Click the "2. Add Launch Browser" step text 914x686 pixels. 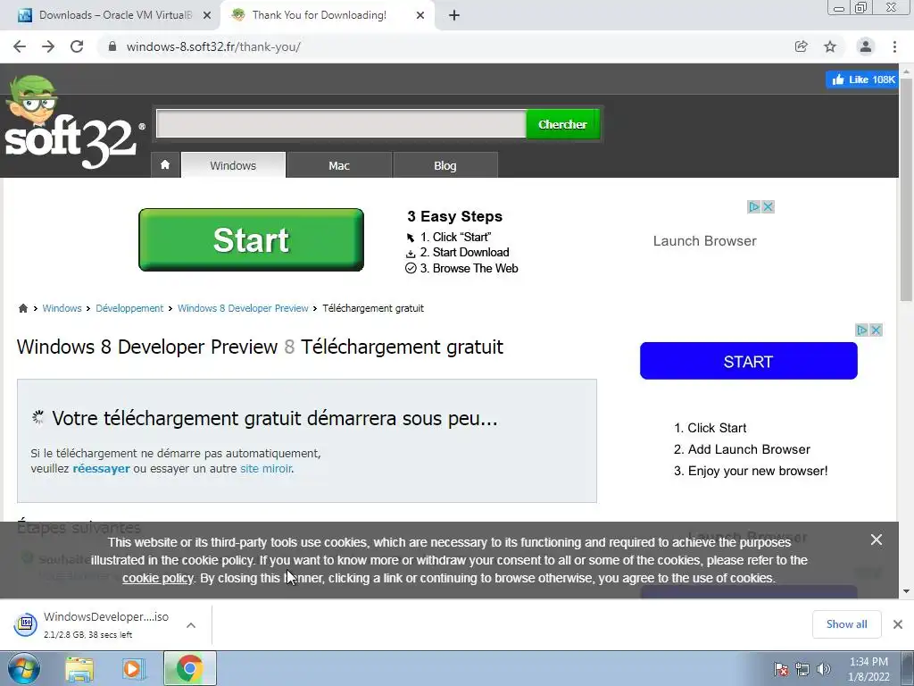point(742,449)
